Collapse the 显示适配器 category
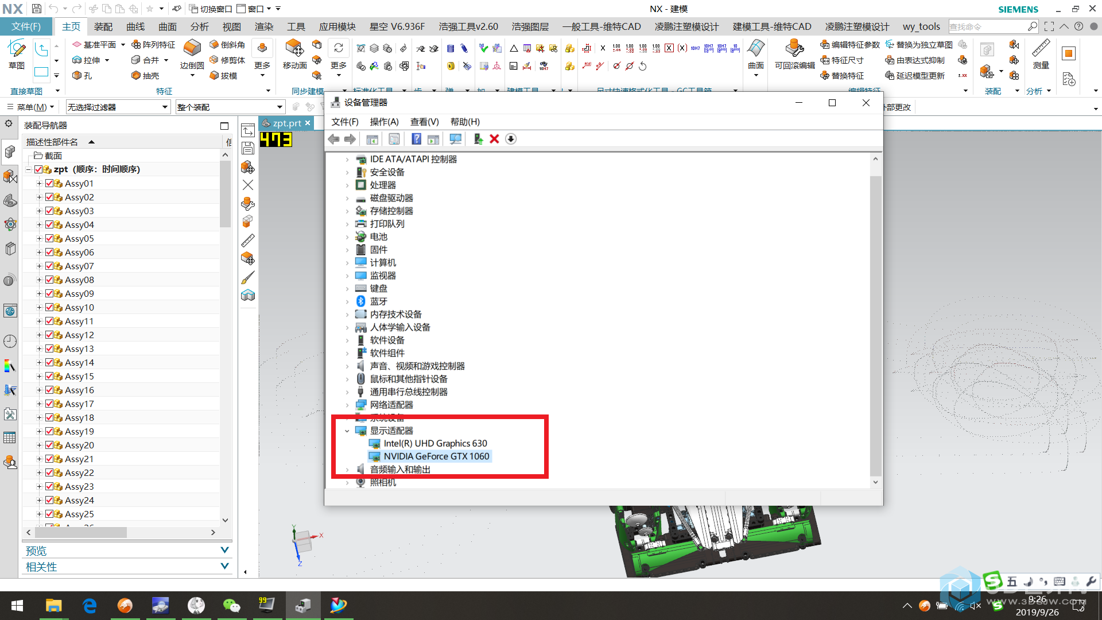Image resolution: width=1102 pixels, height=620 pixels. tap(347, 431)
